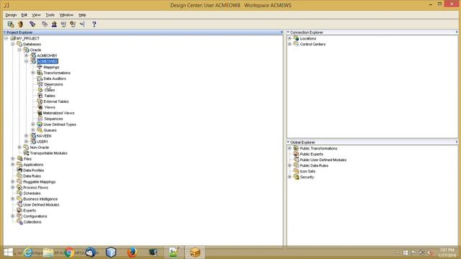Select Public Experts in Global Explorer
This screenshot has height=259, width=461.
311,154
